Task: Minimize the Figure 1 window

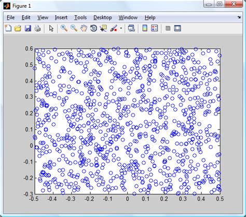Action: click(x=209, y=4)
